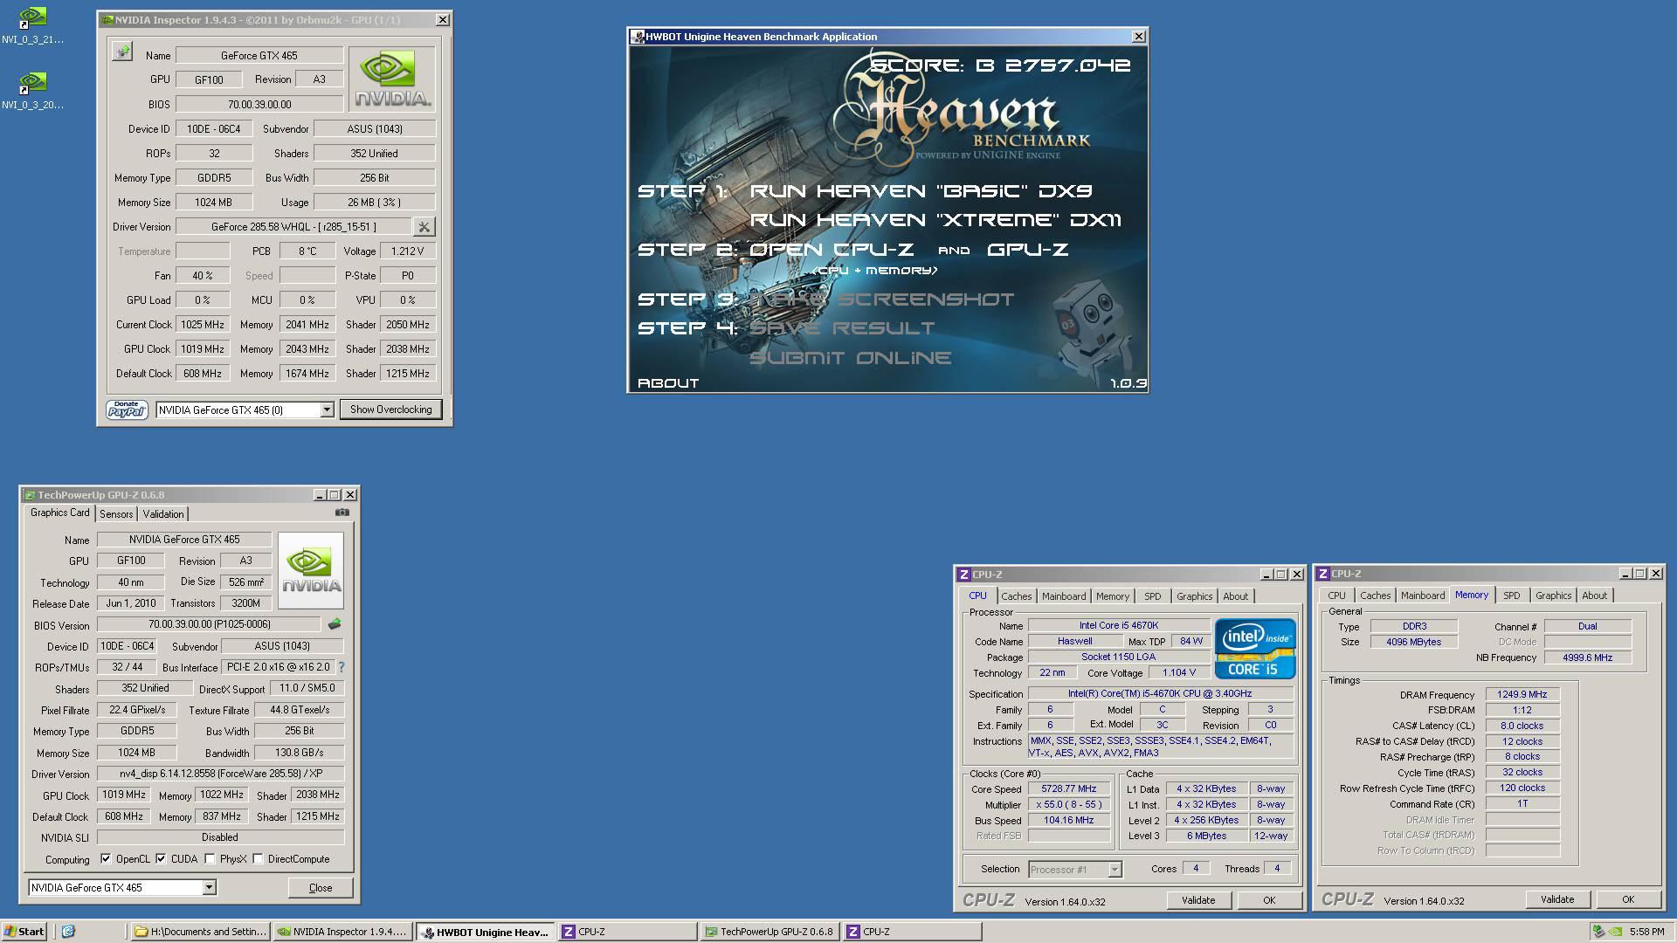This screenshot has height=943, width=1677.
Task: Click the BIOS Version field in GPU-Z
Action: click(209, 624)
